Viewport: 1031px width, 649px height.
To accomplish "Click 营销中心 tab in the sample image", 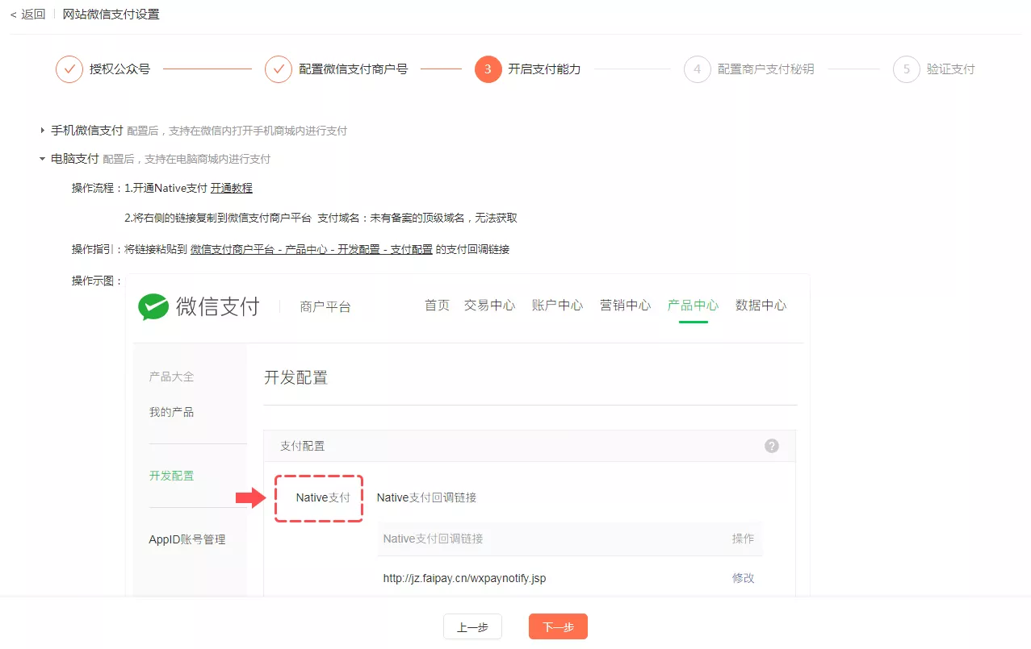I will pos(625,305).
